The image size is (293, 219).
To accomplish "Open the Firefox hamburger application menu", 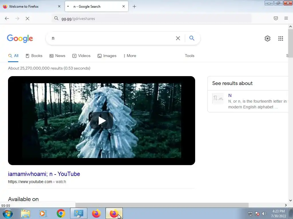I will click(x=286, y=18).
